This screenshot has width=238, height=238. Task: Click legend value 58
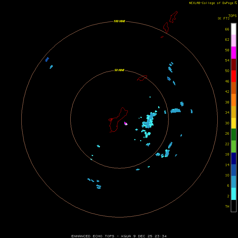tap(227, 50)
